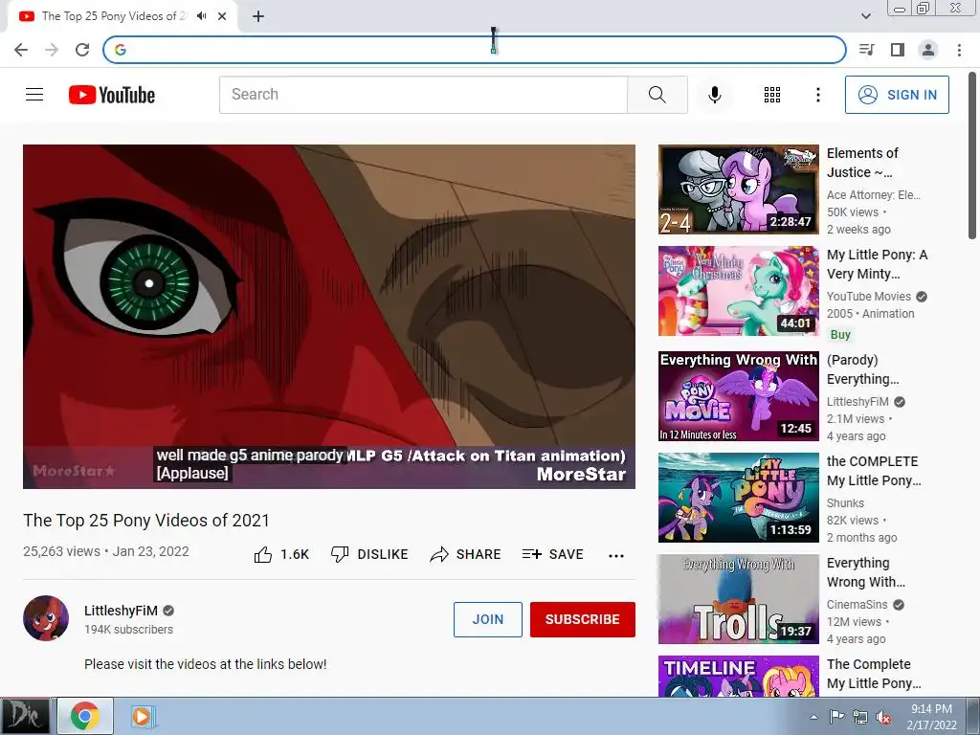Open the tab search dropdown arrow
Image resolution: width=980 pixels, height=735 pixels.
(865, 16)
